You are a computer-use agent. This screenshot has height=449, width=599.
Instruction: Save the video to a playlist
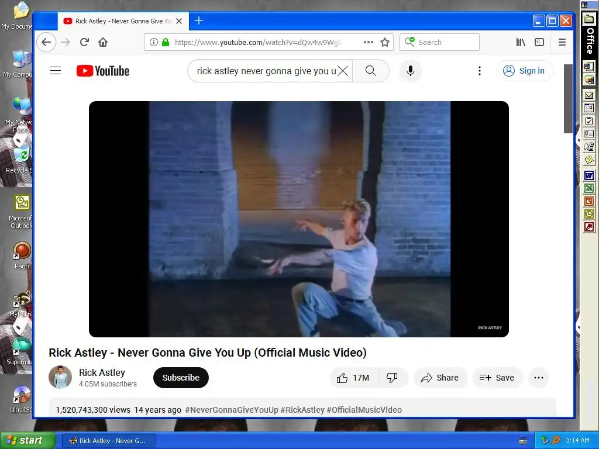coord(497,378)
